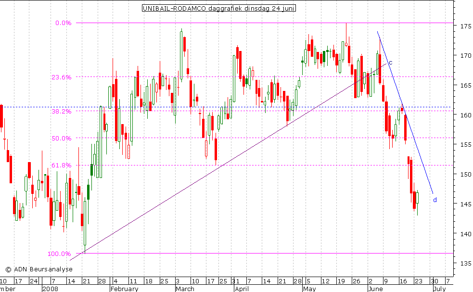Click date label 18 in February

pyautogui.click(x=149, y=281)
